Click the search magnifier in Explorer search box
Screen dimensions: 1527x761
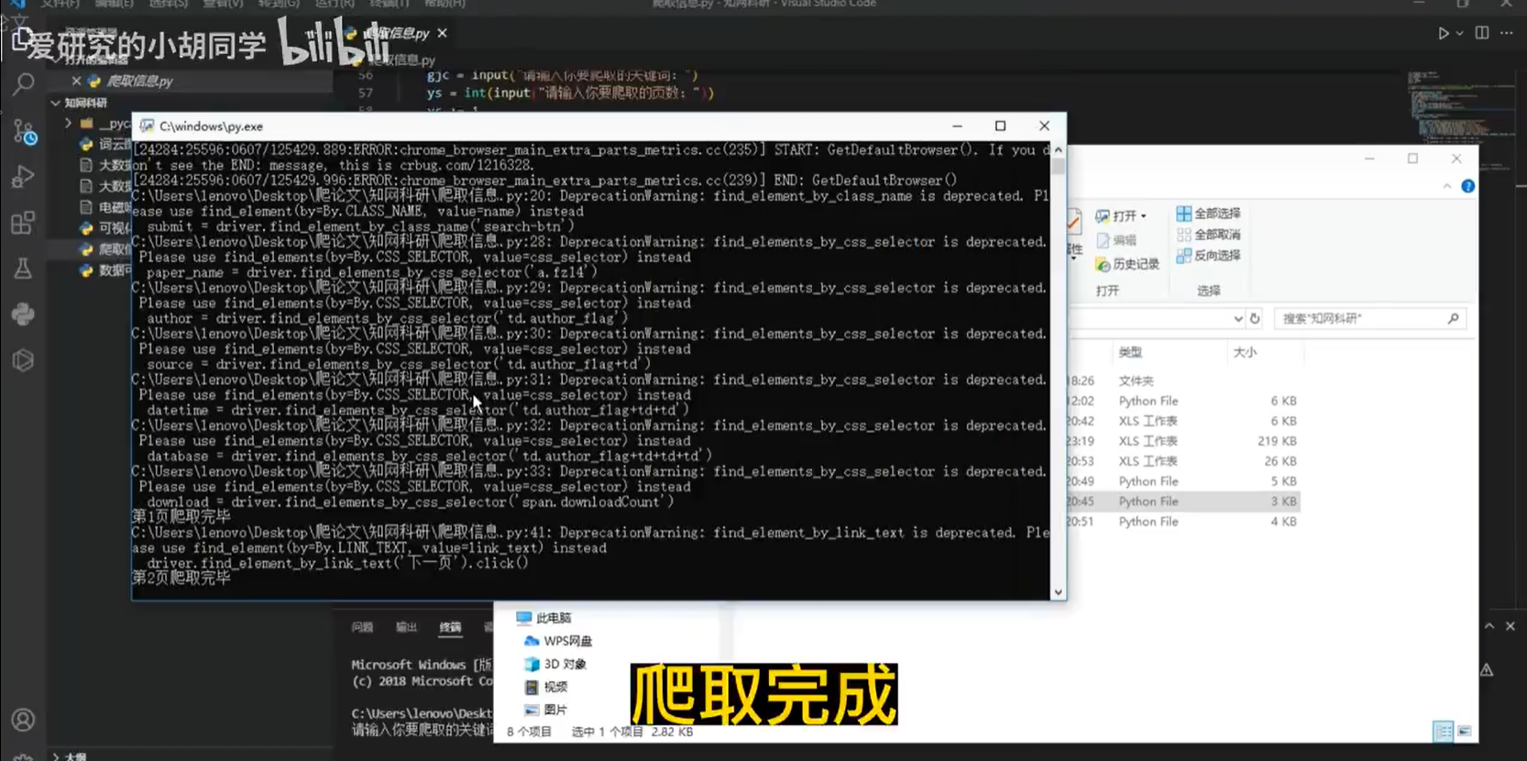(x=1453, y=318)
